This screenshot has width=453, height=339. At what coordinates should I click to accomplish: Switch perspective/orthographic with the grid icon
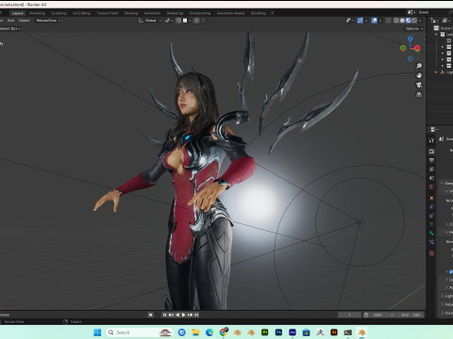coord(419,94)
